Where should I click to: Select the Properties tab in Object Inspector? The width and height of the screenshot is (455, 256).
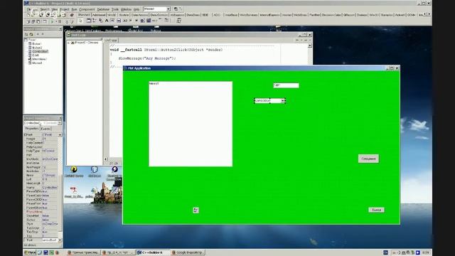click(x=31, y=128)
